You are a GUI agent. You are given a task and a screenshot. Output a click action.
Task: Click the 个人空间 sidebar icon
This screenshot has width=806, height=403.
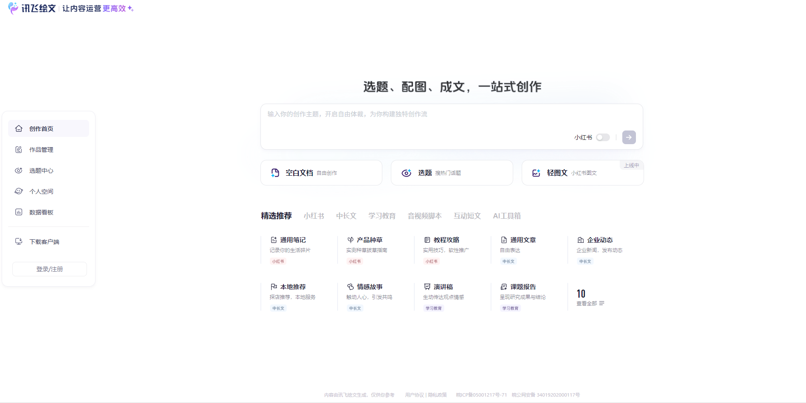[x=19, y=191]
